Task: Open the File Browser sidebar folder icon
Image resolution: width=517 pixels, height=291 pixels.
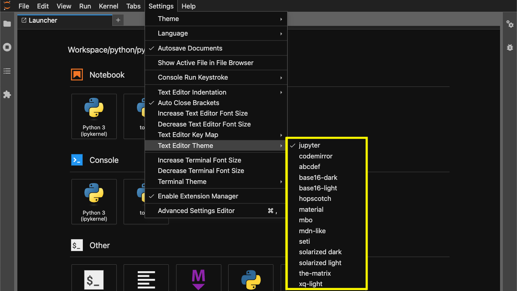Action: click(7, 24)
